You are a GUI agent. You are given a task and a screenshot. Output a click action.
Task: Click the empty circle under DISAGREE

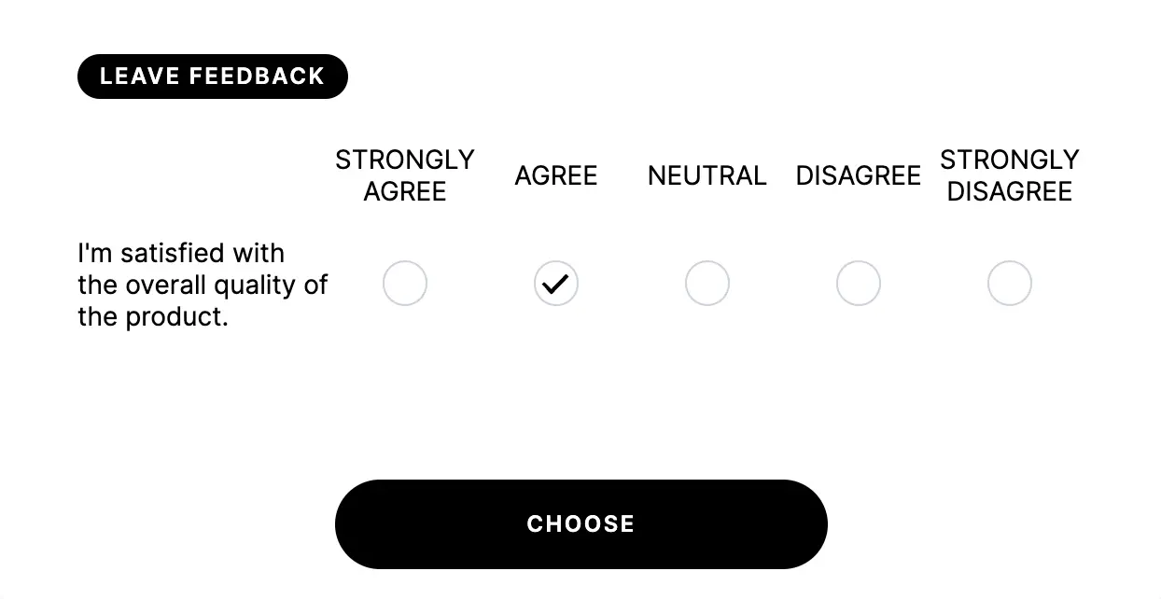coord(859,283)
